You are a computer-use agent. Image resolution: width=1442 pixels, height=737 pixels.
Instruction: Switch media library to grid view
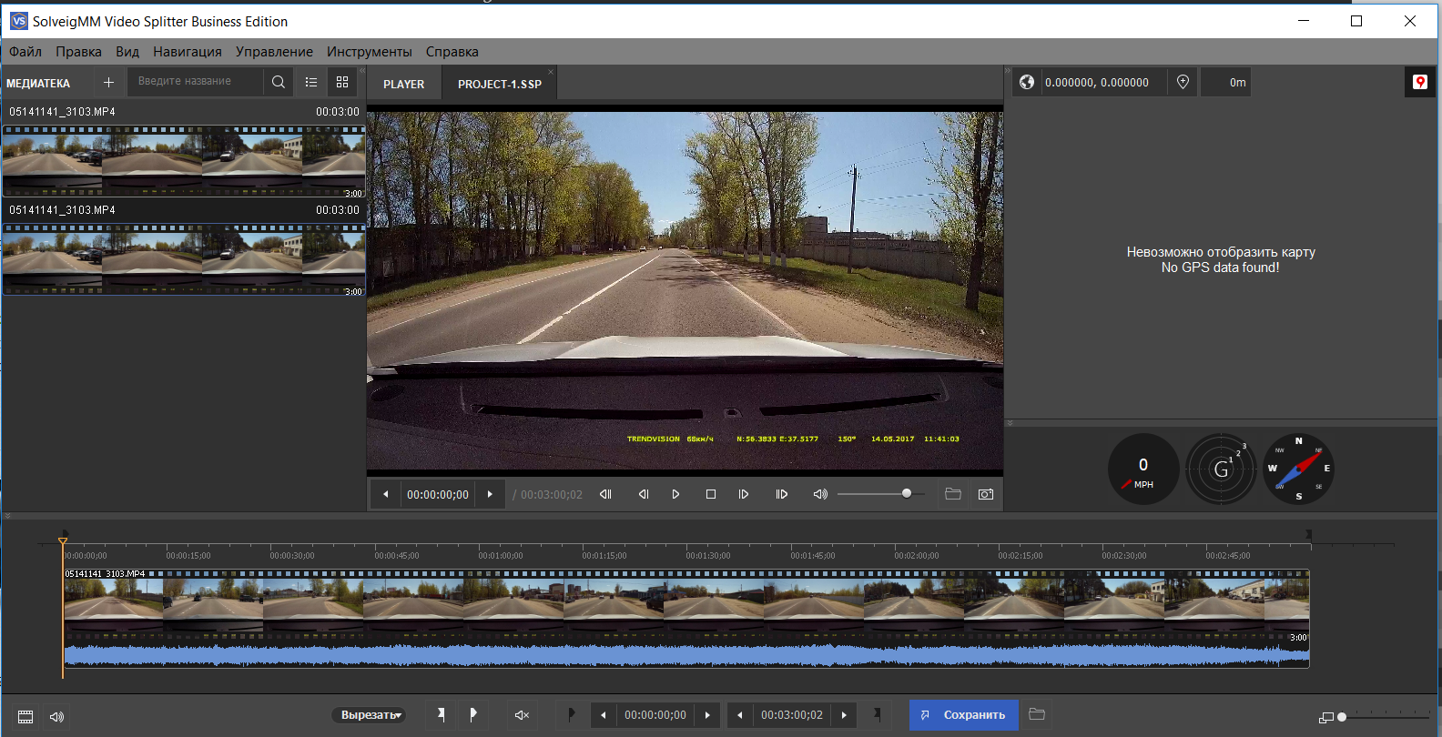click(342, 82)
